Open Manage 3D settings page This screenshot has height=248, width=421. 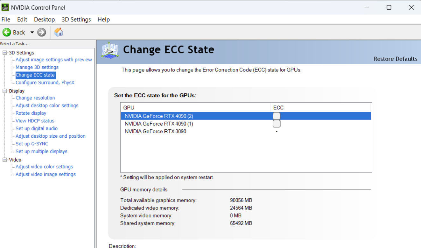(x=37, y=67)
